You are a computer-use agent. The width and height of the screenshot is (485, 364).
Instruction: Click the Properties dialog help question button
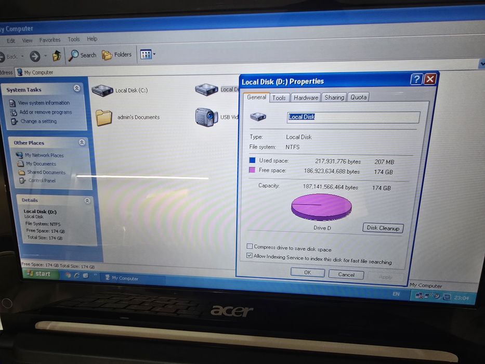416,80
